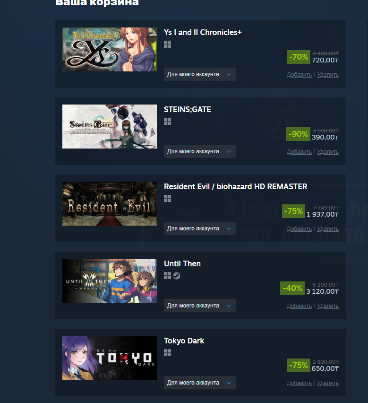
Task: Open the Tokyo Dark cover image
Action: tap(110, 358)
